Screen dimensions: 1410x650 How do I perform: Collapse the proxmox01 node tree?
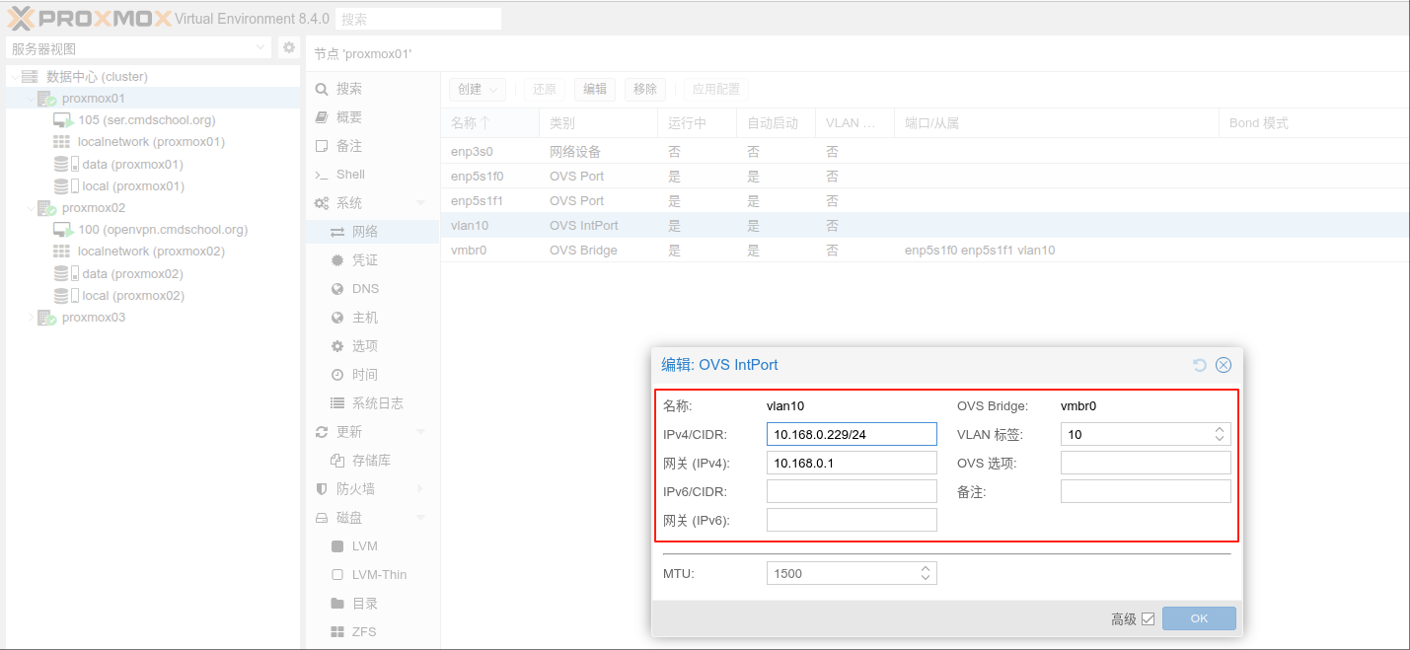point(30,99)
